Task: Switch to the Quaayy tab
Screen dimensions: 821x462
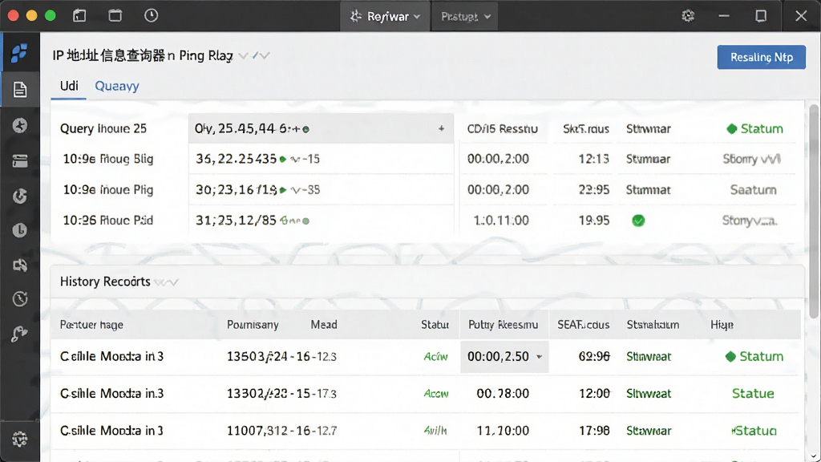Action: click(117, 86)
